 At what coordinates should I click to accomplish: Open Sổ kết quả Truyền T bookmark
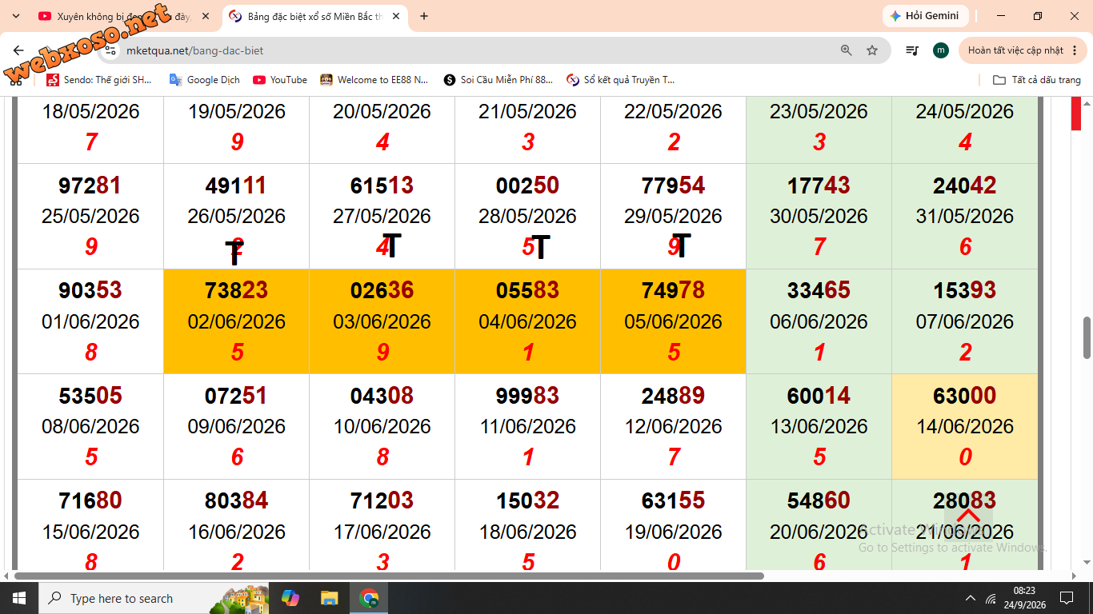point(621,80)
